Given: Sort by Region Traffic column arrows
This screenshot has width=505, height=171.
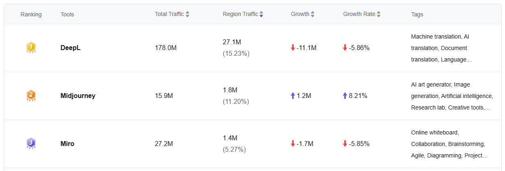Looking at the screenshot, I should click(261, 14).
